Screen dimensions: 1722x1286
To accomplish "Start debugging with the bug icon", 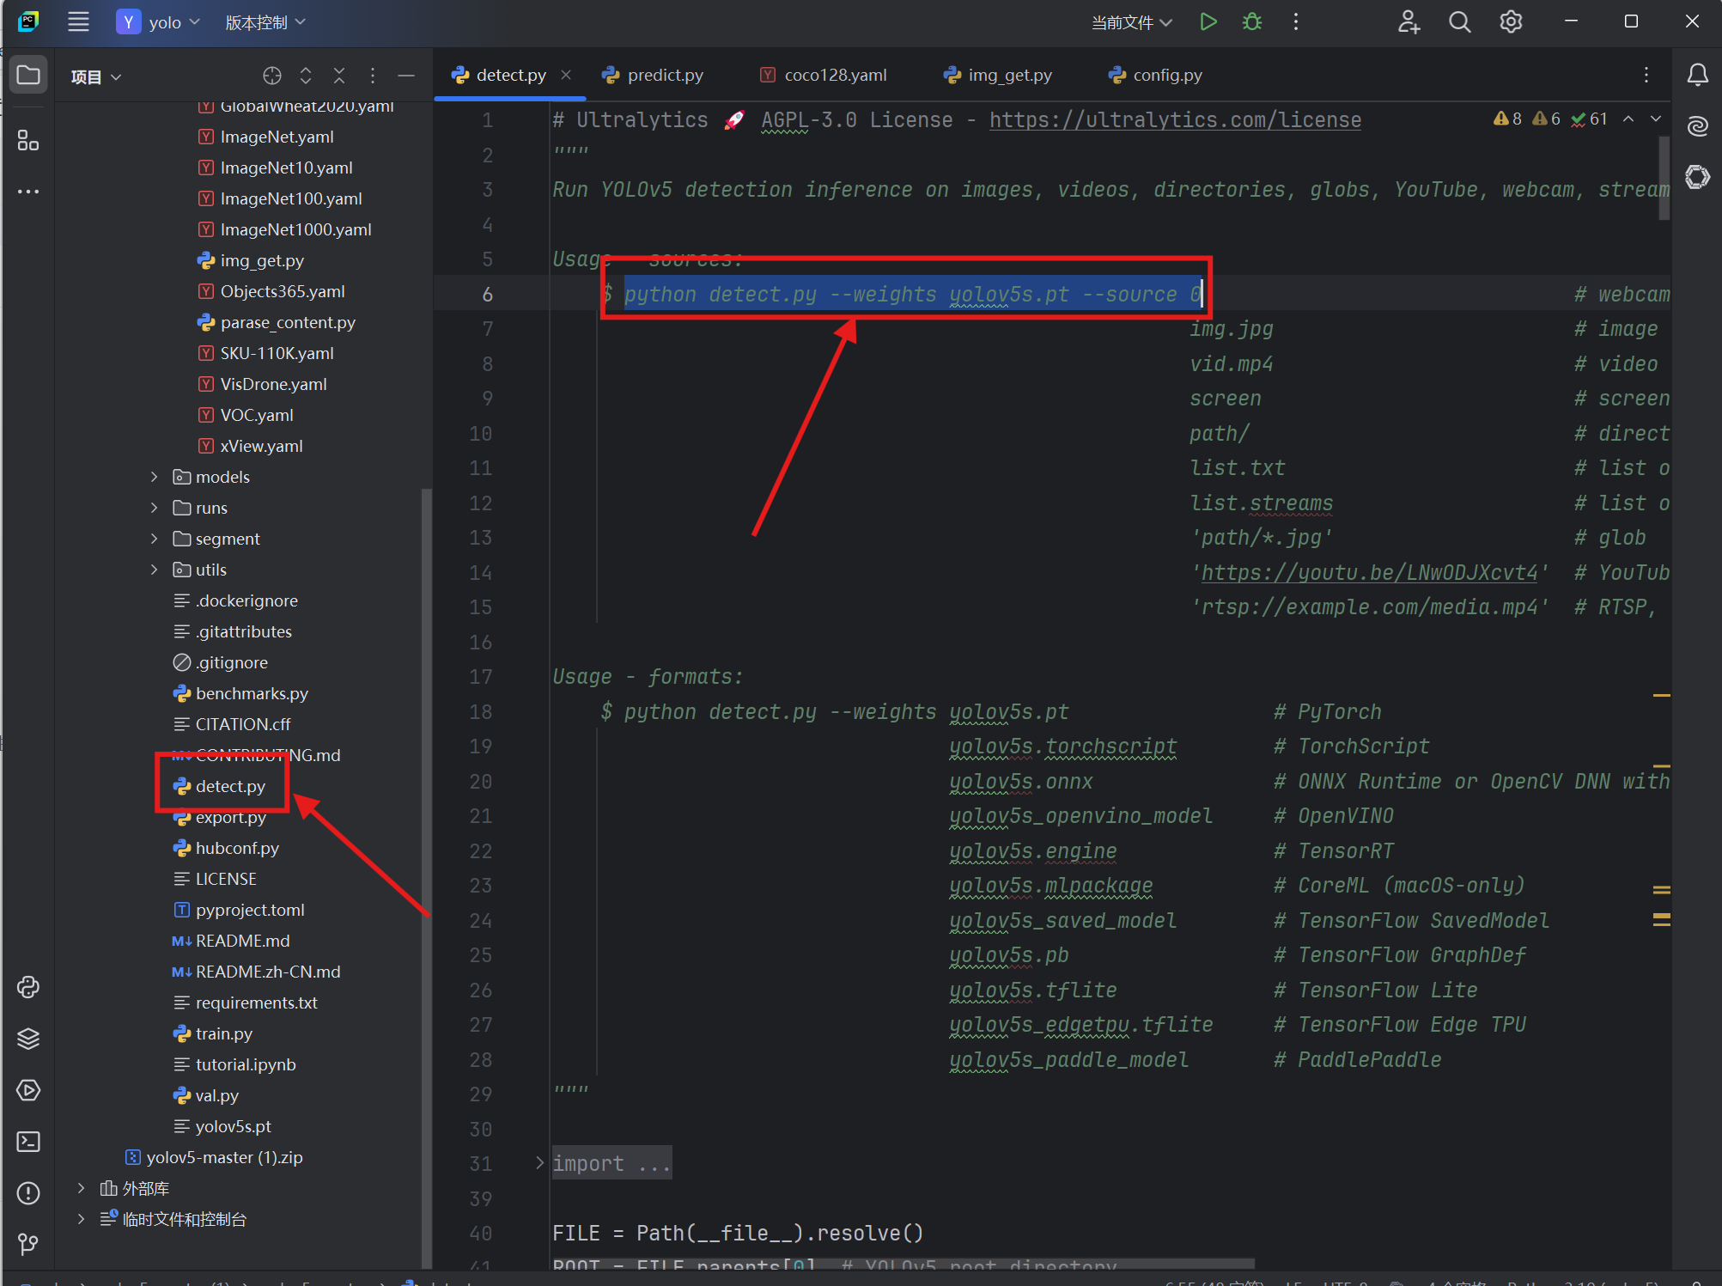I will point(1252,22).
